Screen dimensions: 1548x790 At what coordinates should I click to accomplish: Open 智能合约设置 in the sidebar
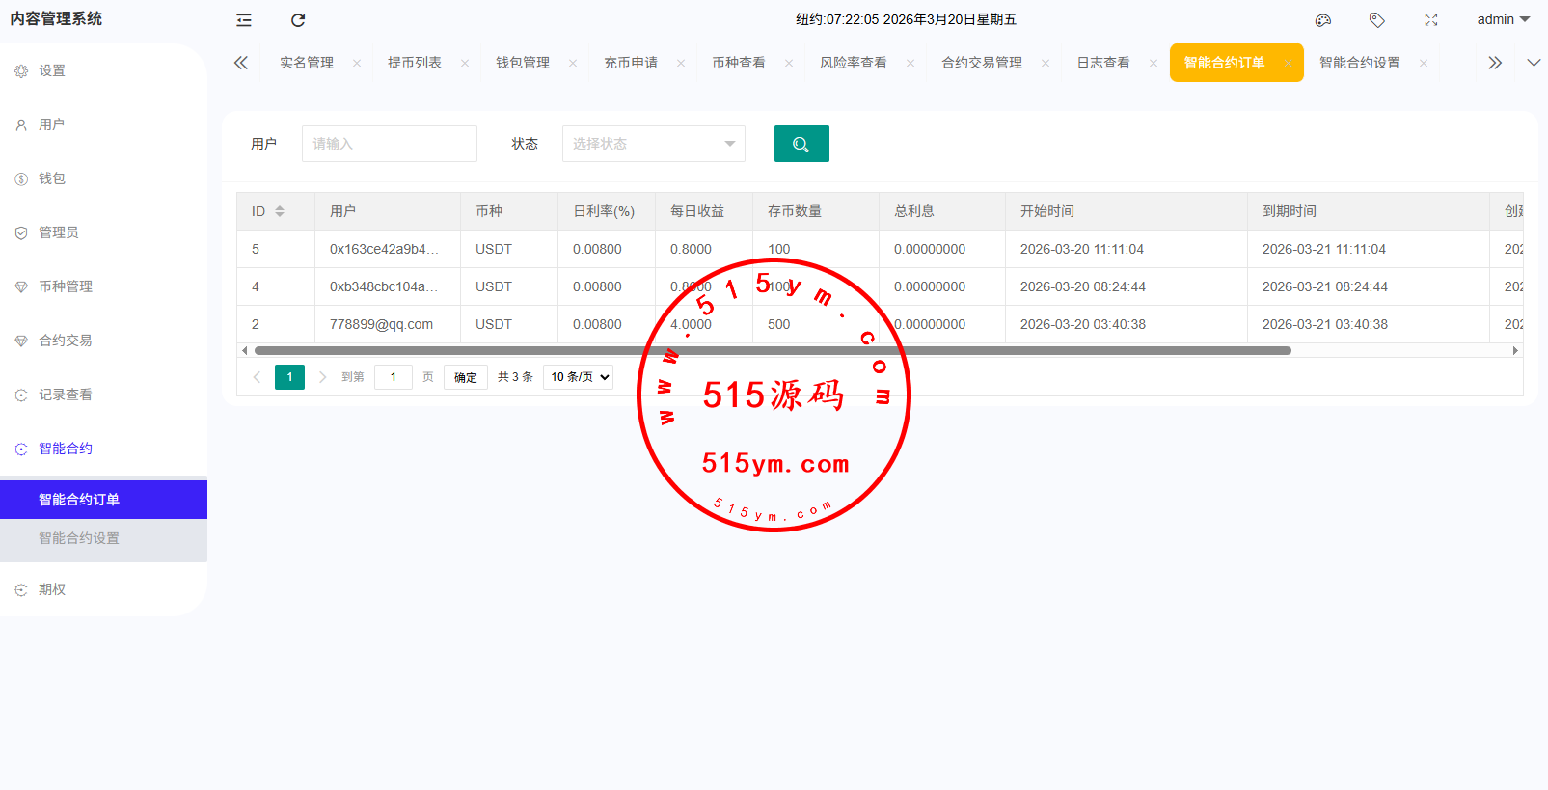pyautogui.click(x=79, y=538)
